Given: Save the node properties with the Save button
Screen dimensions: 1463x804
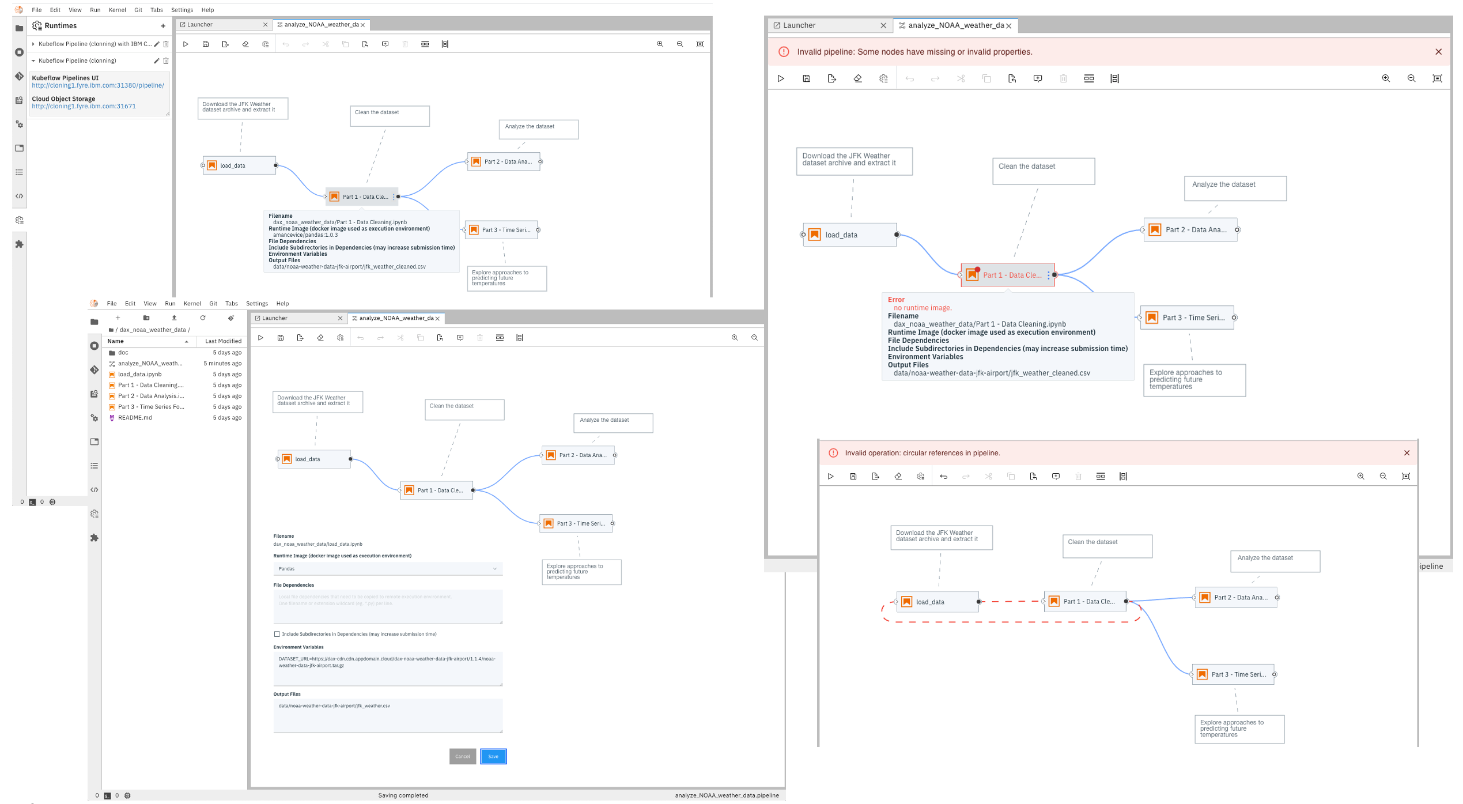Looking at the screenshot, I should coord(493,756).
